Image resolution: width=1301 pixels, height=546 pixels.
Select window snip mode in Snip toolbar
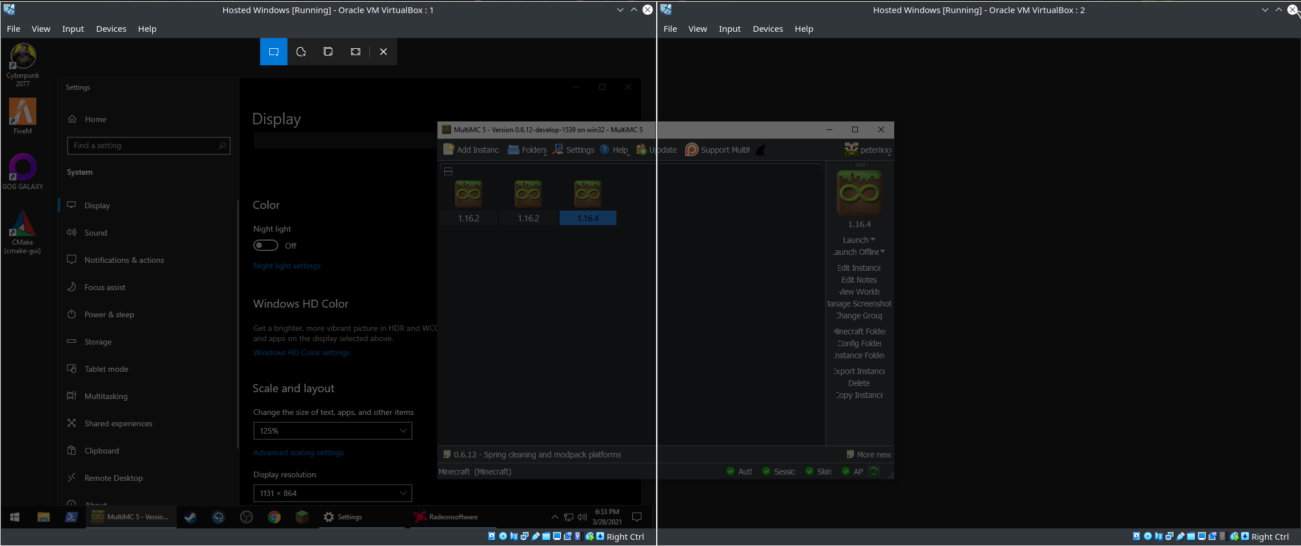pos(328,52)
